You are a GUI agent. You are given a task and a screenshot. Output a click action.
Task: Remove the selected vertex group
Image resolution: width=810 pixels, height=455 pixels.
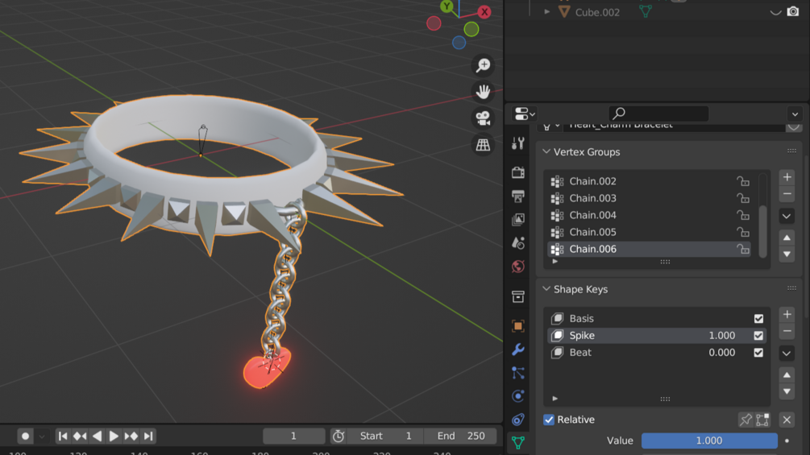(x=787, y=194)
